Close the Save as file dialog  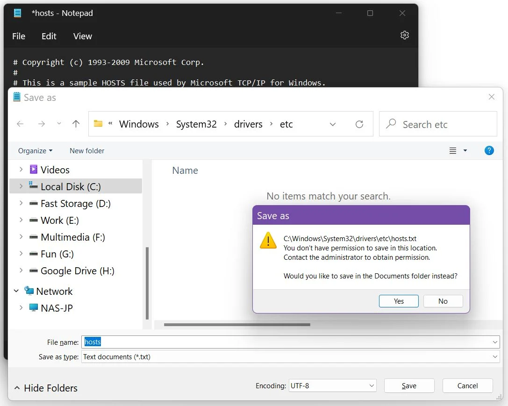coord(492,97)
